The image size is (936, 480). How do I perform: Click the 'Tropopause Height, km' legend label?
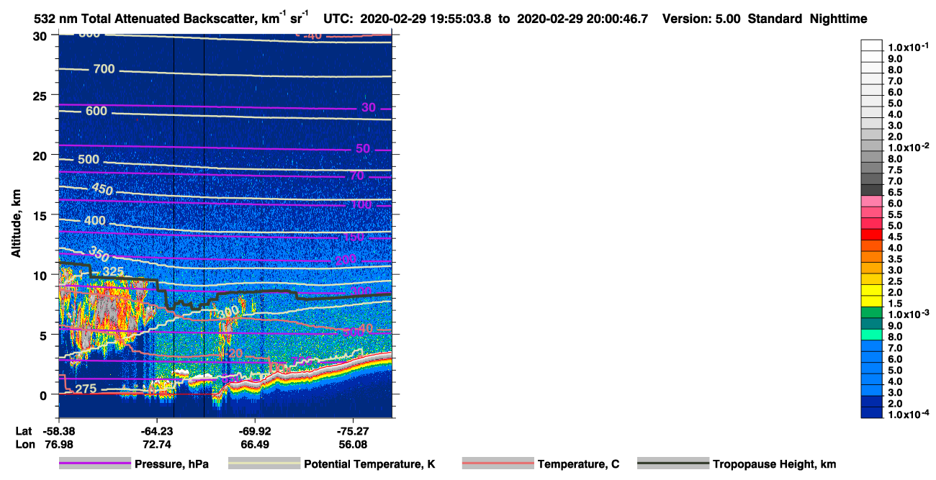pos(774,464)
